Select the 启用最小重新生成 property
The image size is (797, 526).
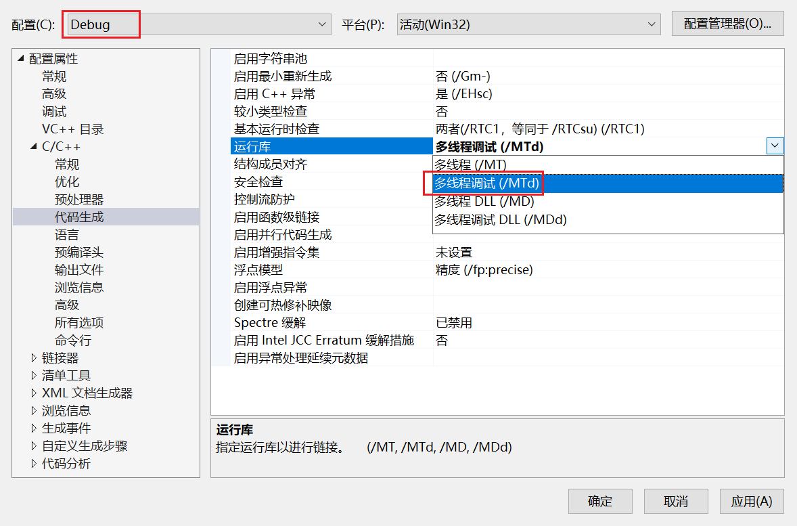(283, 76)
